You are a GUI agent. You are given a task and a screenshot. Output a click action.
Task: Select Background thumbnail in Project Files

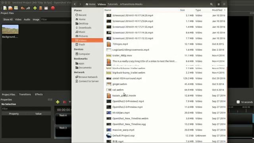(x=10, y=29)
